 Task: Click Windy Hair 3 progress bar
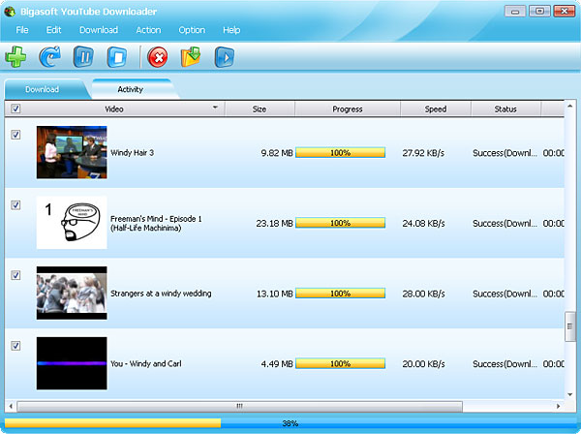coord(340,153)
